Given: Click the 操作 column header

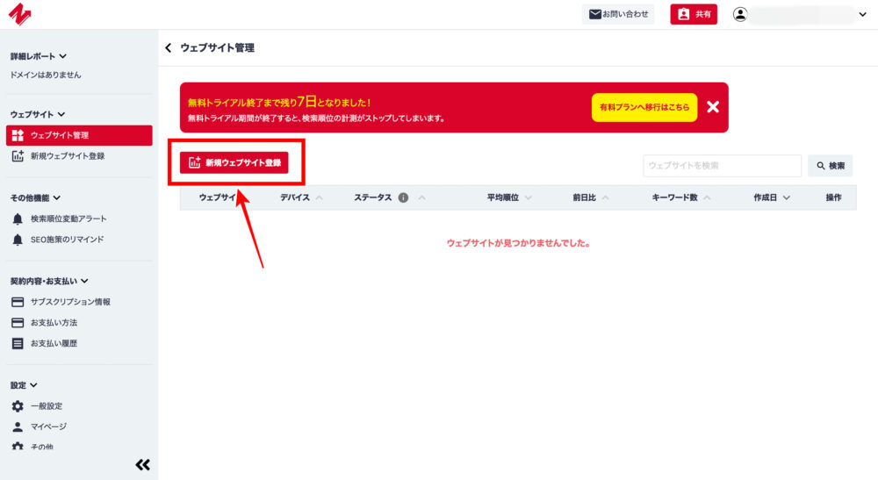Looking at the screenshot, I should 833,197.
